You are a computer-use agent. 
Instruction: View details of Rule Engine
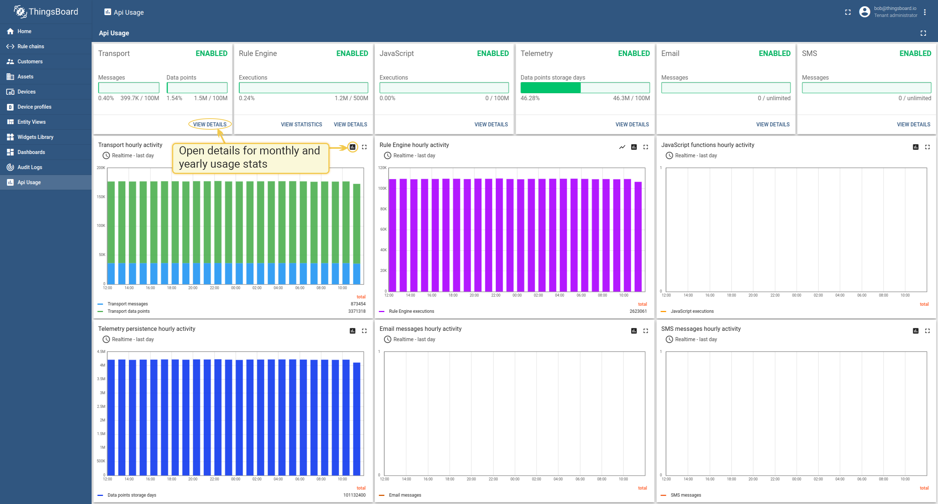click(x=351, y=125)
